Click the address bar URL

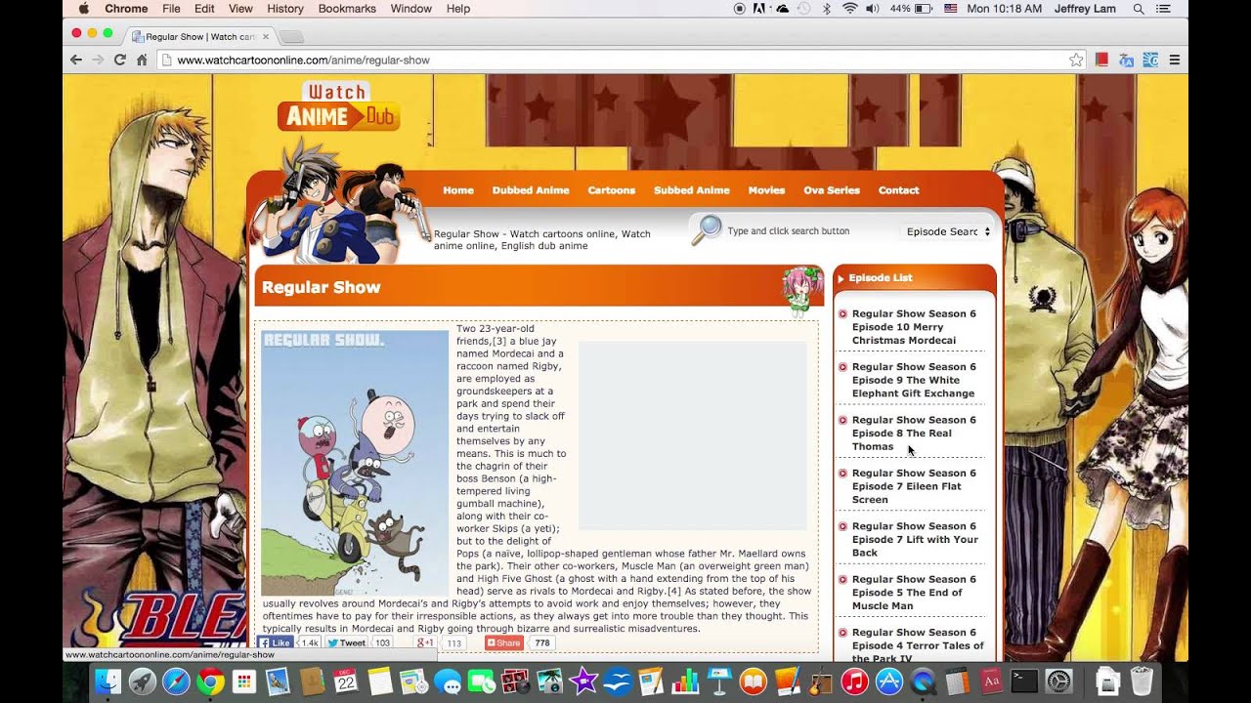(x=304, y=60)
